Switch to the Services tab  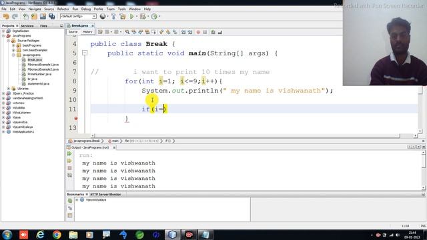[x=27, y=25]
